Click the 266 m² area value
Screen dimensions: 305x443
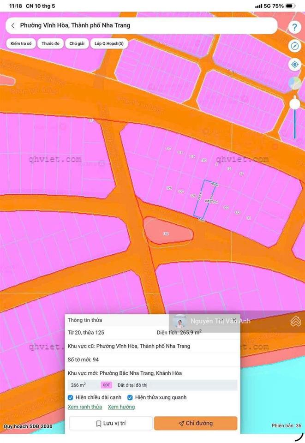coord(78,385)
